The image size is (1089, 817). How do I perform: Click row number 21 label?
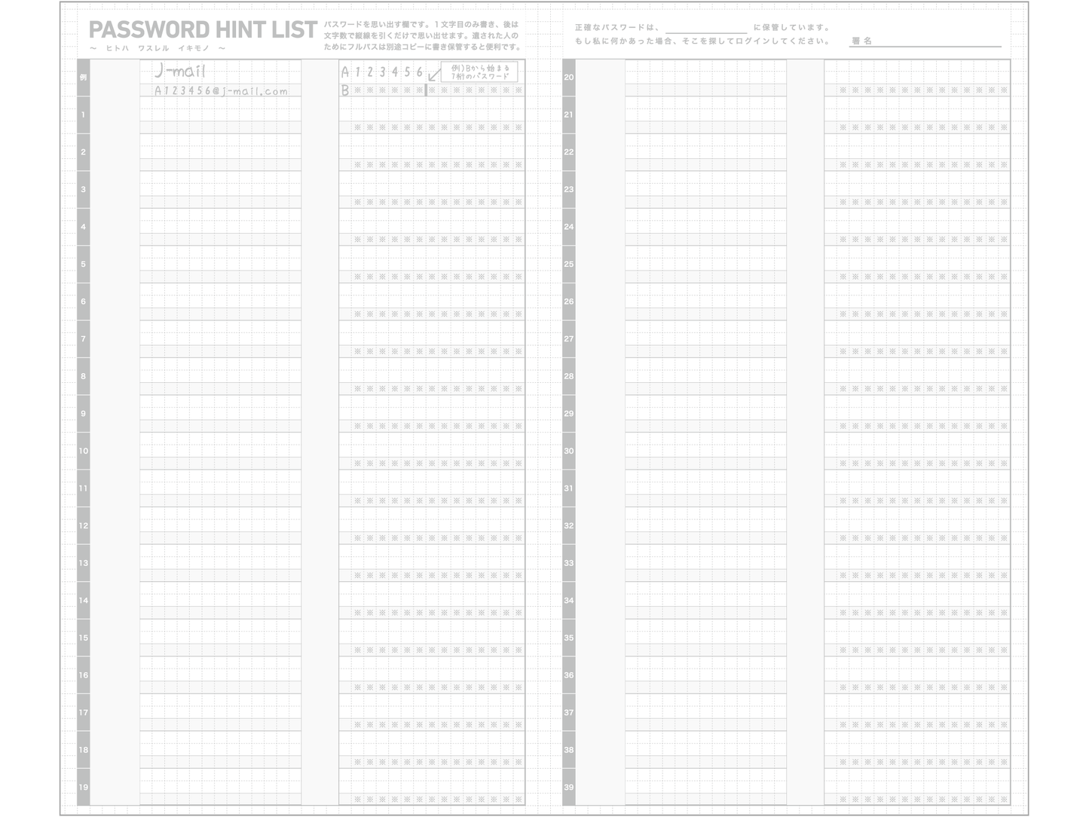[x=569, y=115]
